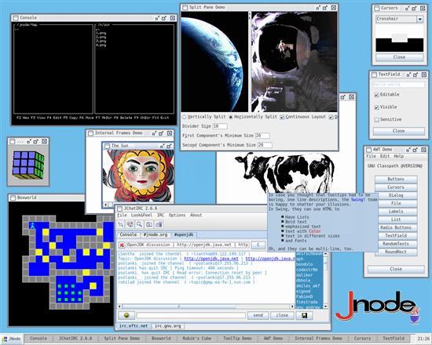The width and height of the screenshot is (432, 345).
Task: Click The Sun frame's title icon
Action: click(x=107, y=146)
